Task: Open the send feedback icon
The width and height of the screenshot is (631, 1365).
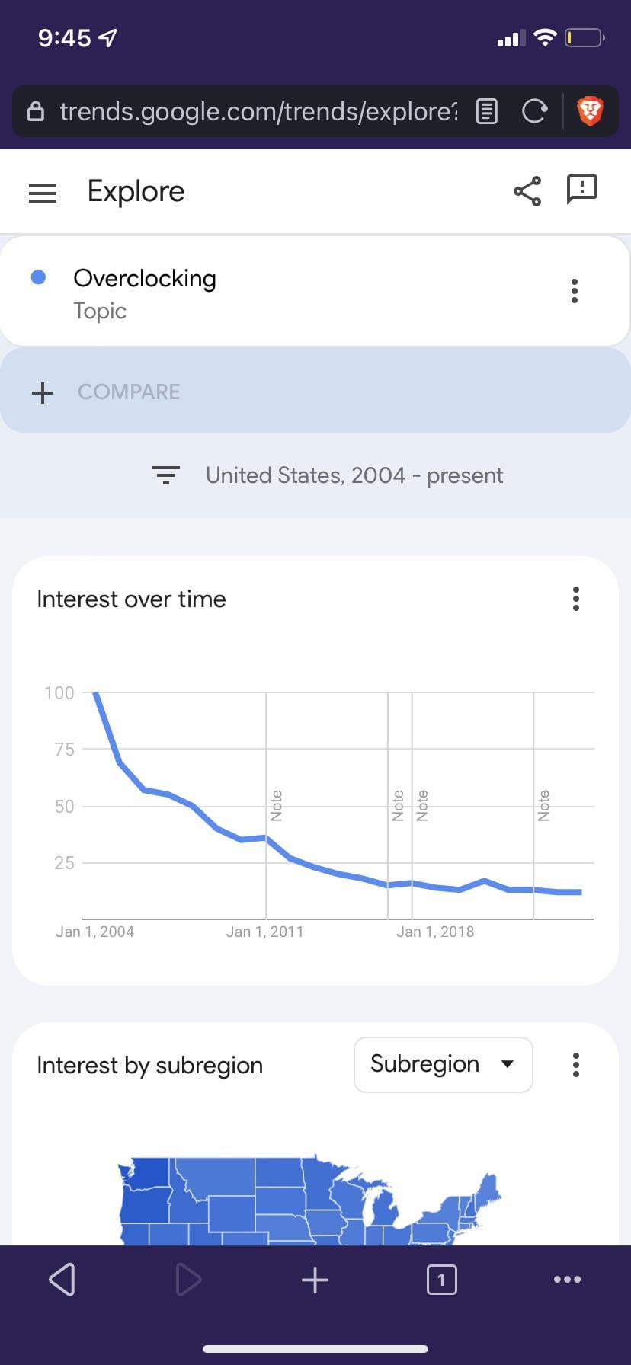Action: click(582, 190)
